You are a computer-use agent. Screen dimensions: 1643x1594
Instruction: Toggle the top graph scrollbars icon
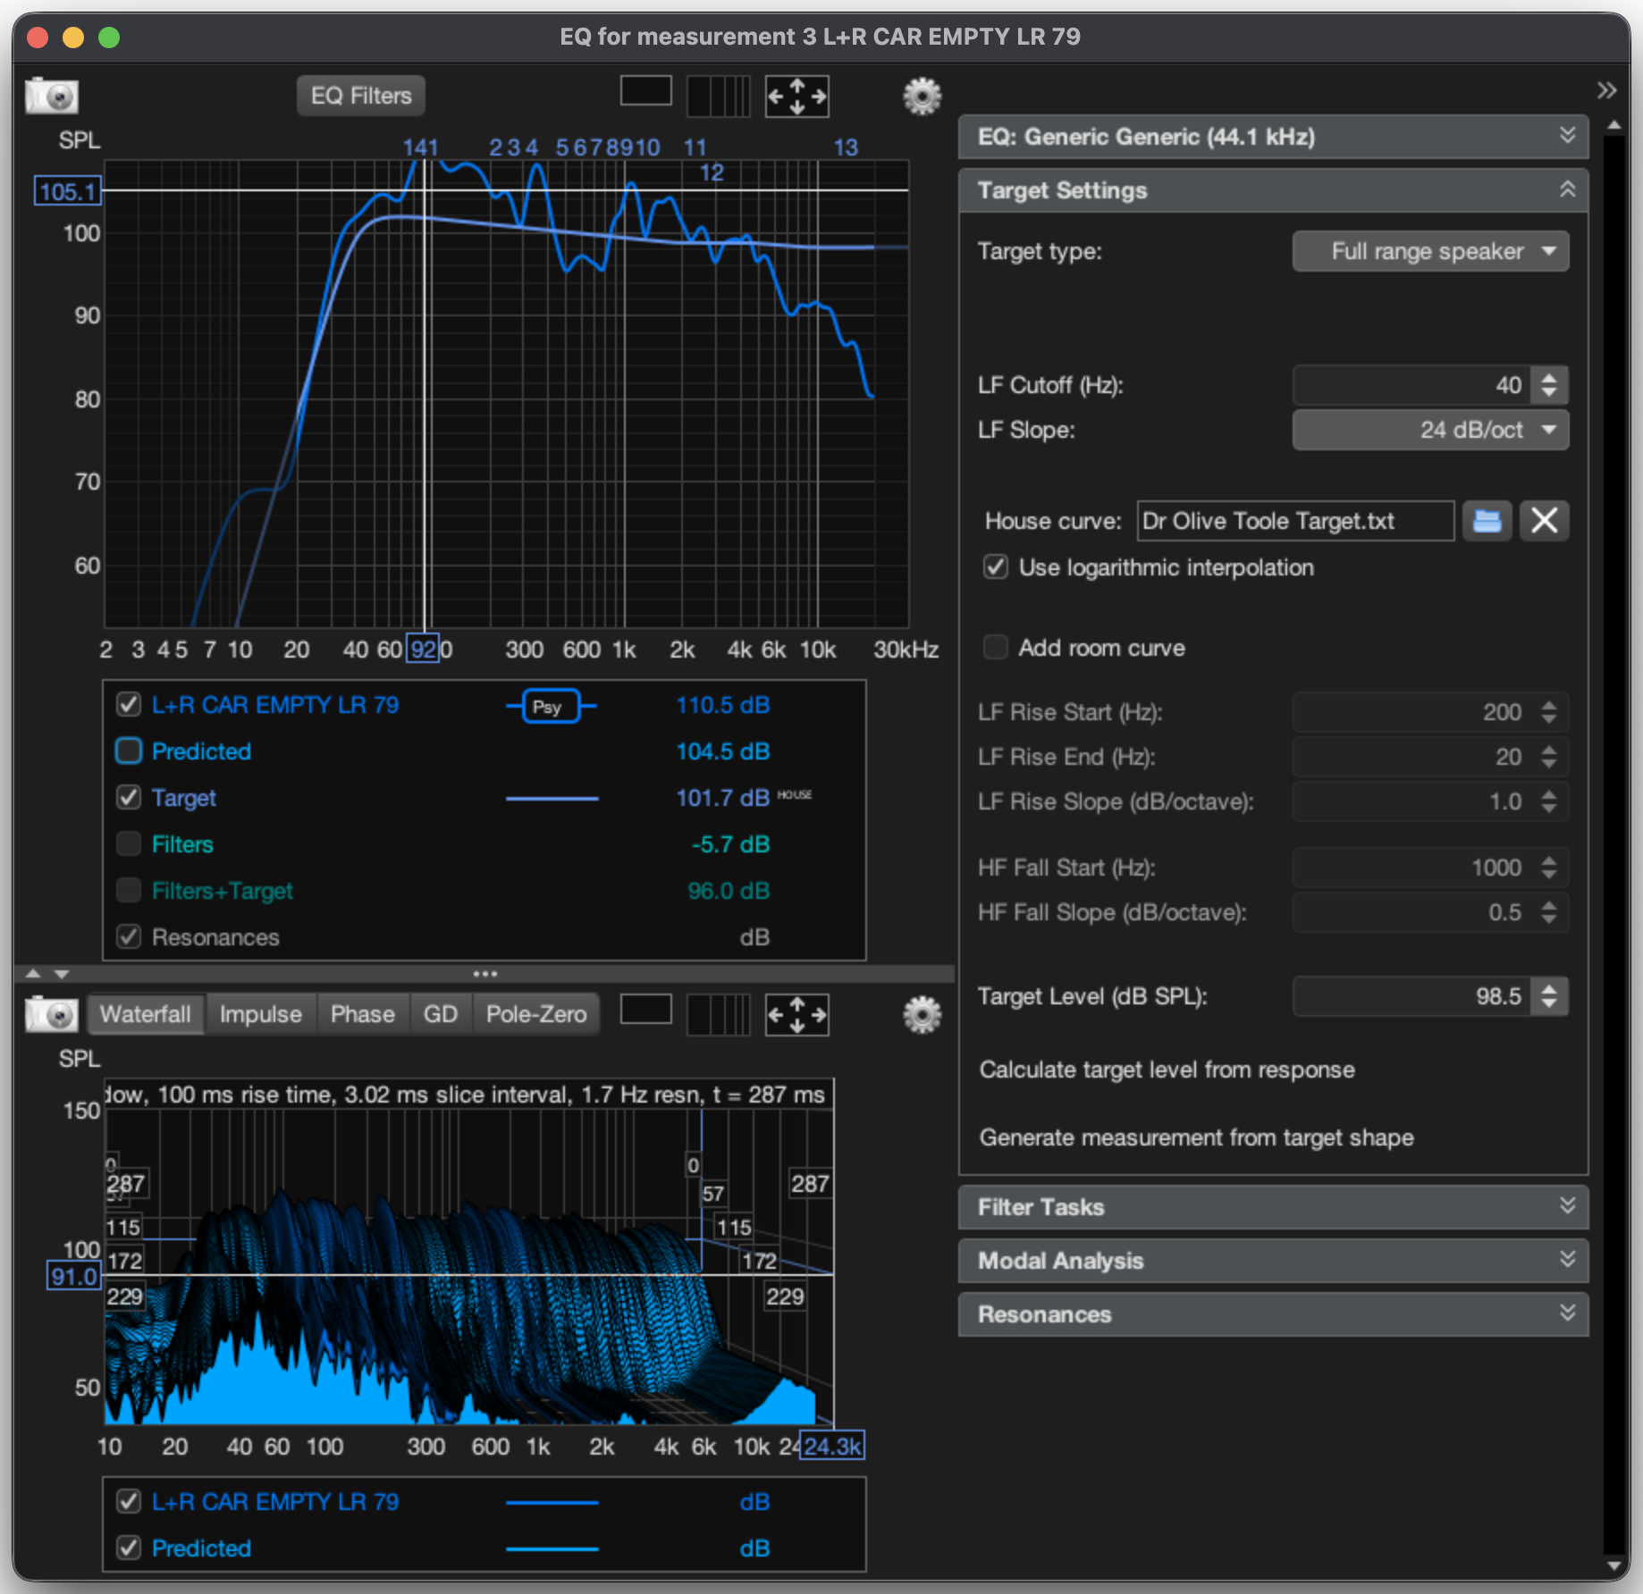tap(645, 91)
